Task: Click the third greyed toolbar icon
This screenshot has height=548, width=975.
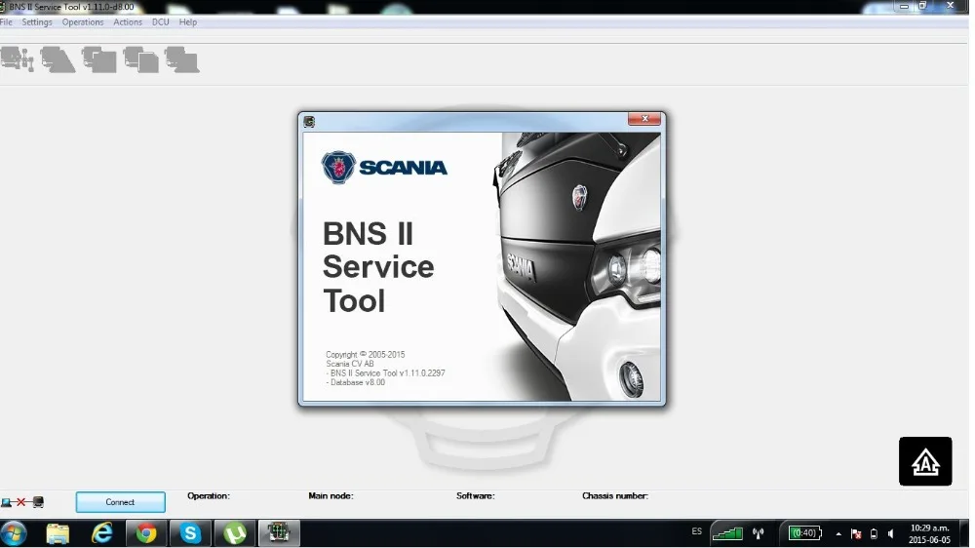Action: tap(99, 60)
